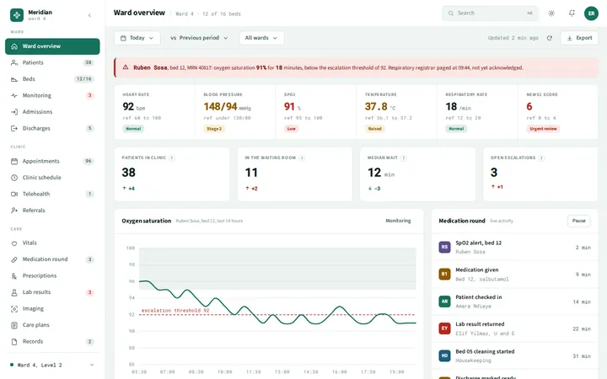Screen dimensions: 607x379
Task: Open the Patients page
Action: tap(52, 62)
